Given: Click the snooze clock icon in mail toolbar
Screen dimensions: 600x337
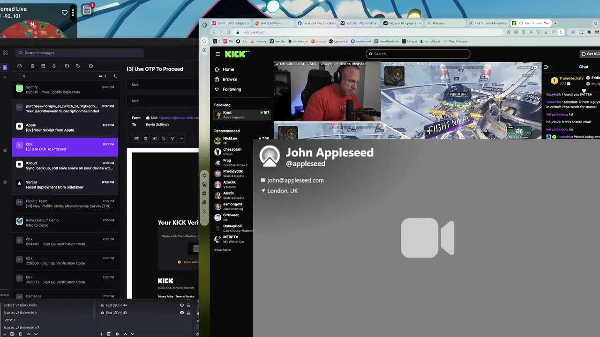Looking at the screenshot, I should tap(91, 66).
